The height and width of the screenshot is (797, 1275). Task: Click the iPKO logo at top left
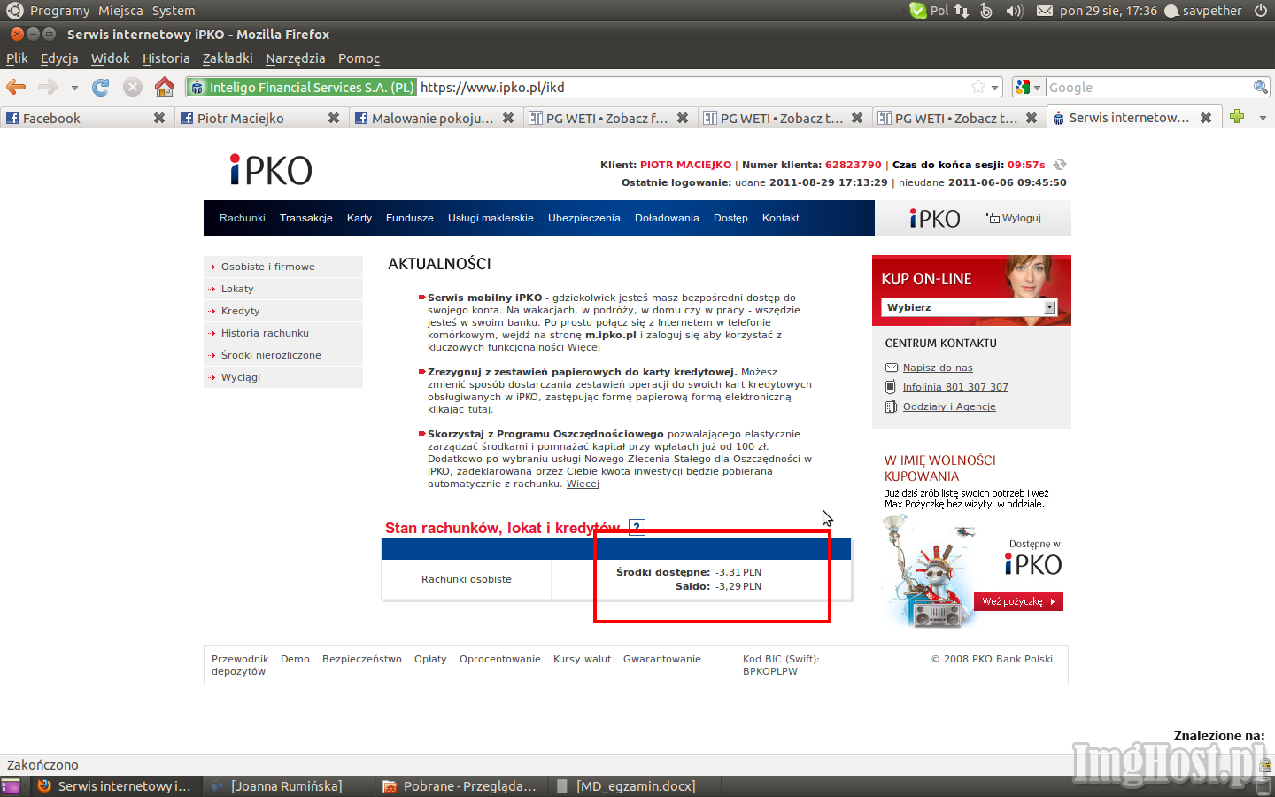coord(271,170)
